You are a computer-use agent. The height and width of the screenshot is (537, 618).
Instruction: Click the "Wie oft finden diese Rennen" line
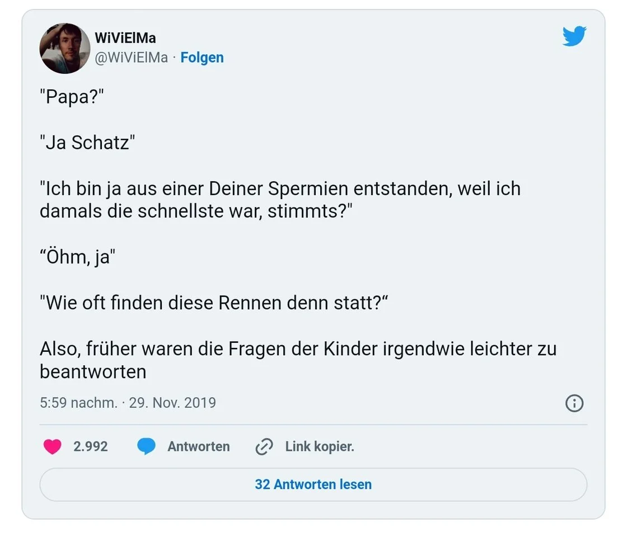[214, 303]
